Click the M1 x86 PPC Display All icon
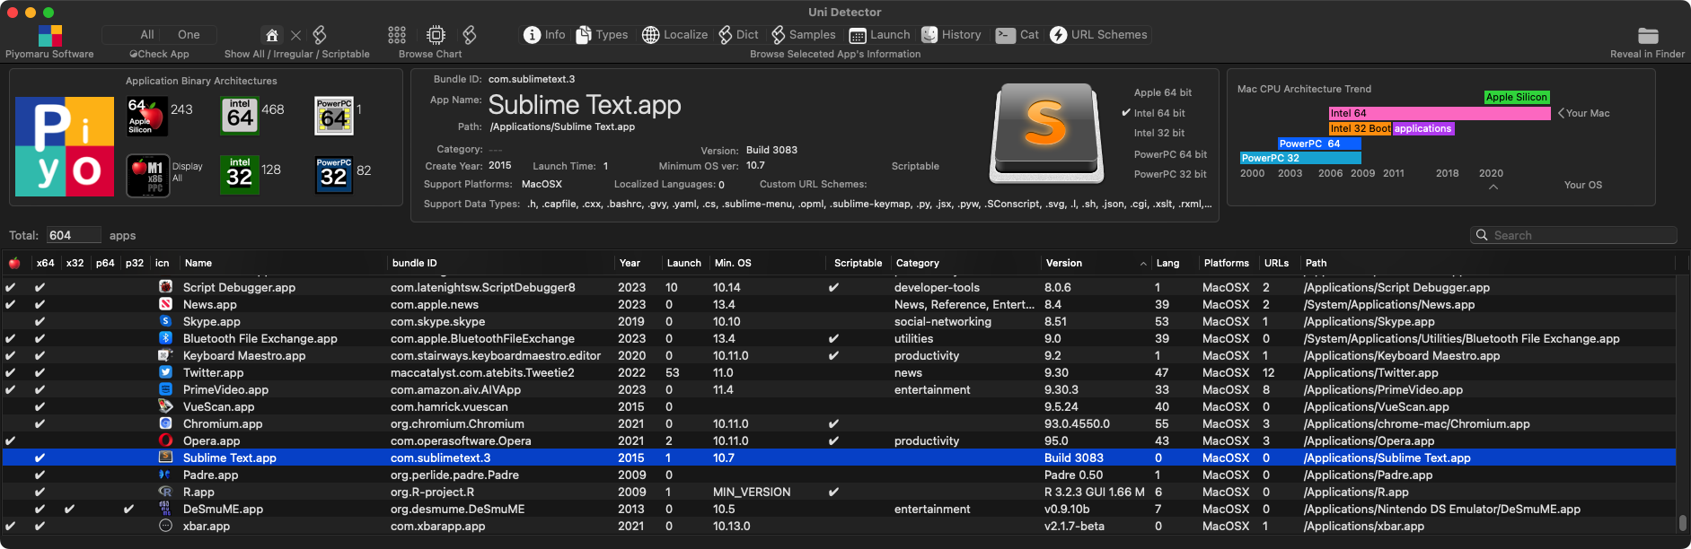 pyautogui.click(x=148, y=176)
